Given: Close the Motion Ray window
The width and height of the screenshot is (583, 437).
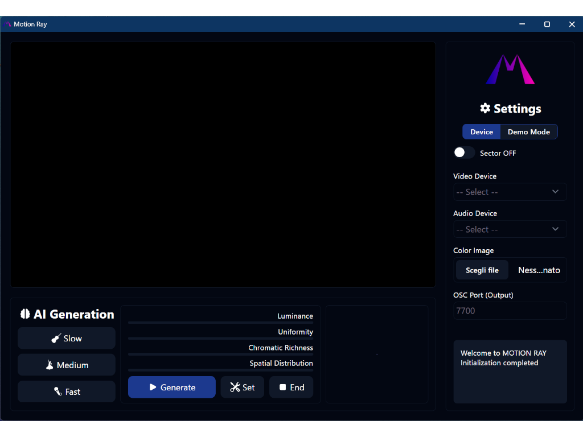Looking at the screenshot, I should [x=572, y=24].
